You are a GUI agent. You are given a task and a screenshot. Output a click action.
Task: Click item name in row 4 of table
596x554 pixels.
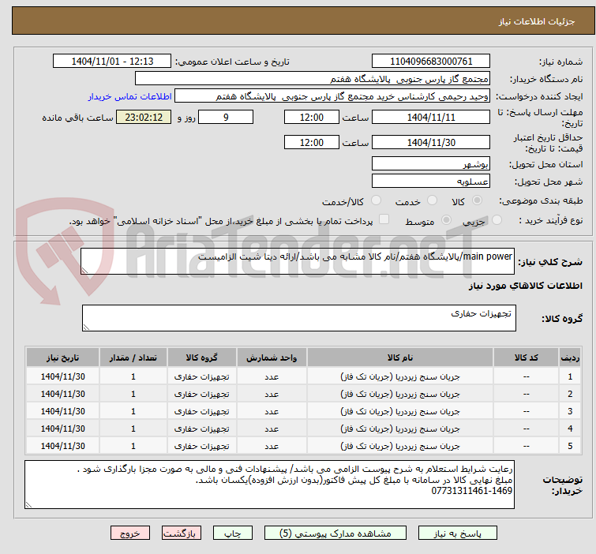click(400, 429)
